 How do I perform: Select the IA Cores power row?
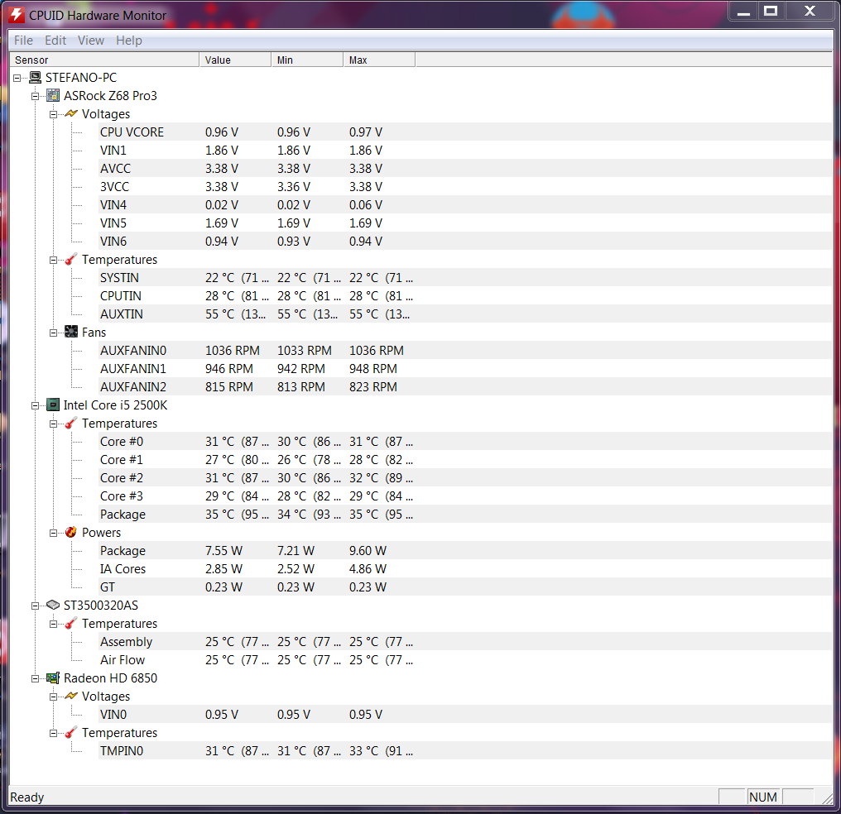(465, 570)
